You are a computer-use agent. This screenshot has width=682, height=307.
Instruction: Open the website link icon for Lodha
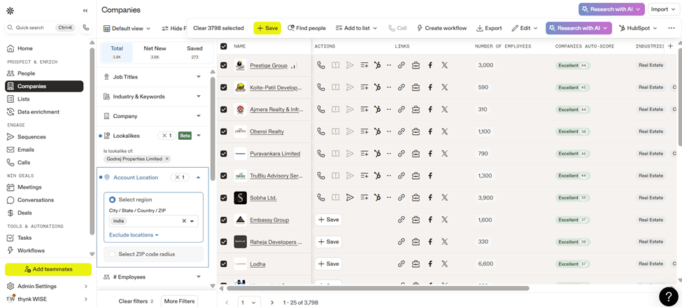click(x=402, y=264)
